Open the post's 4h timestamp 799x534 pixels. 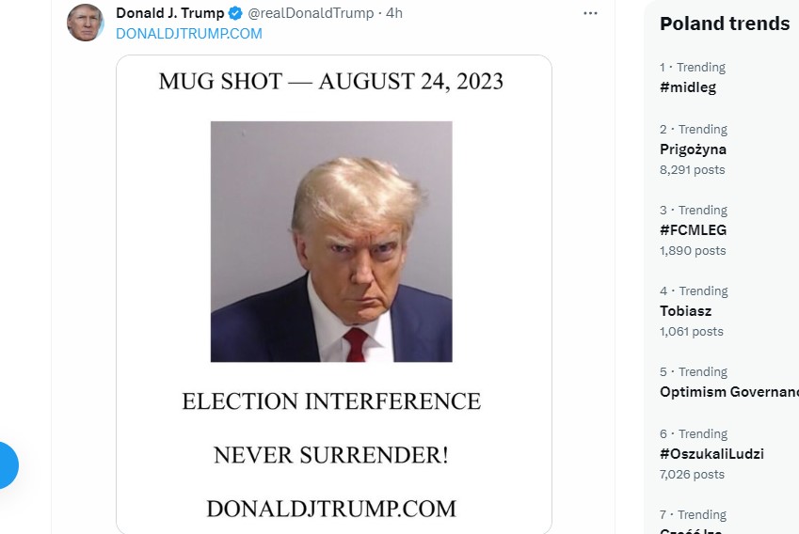click(x=393, y=13)
